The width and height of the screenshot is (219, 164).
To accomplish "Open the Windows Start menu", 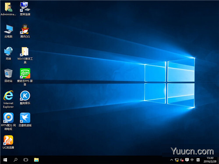I will (x=5, y=160).
